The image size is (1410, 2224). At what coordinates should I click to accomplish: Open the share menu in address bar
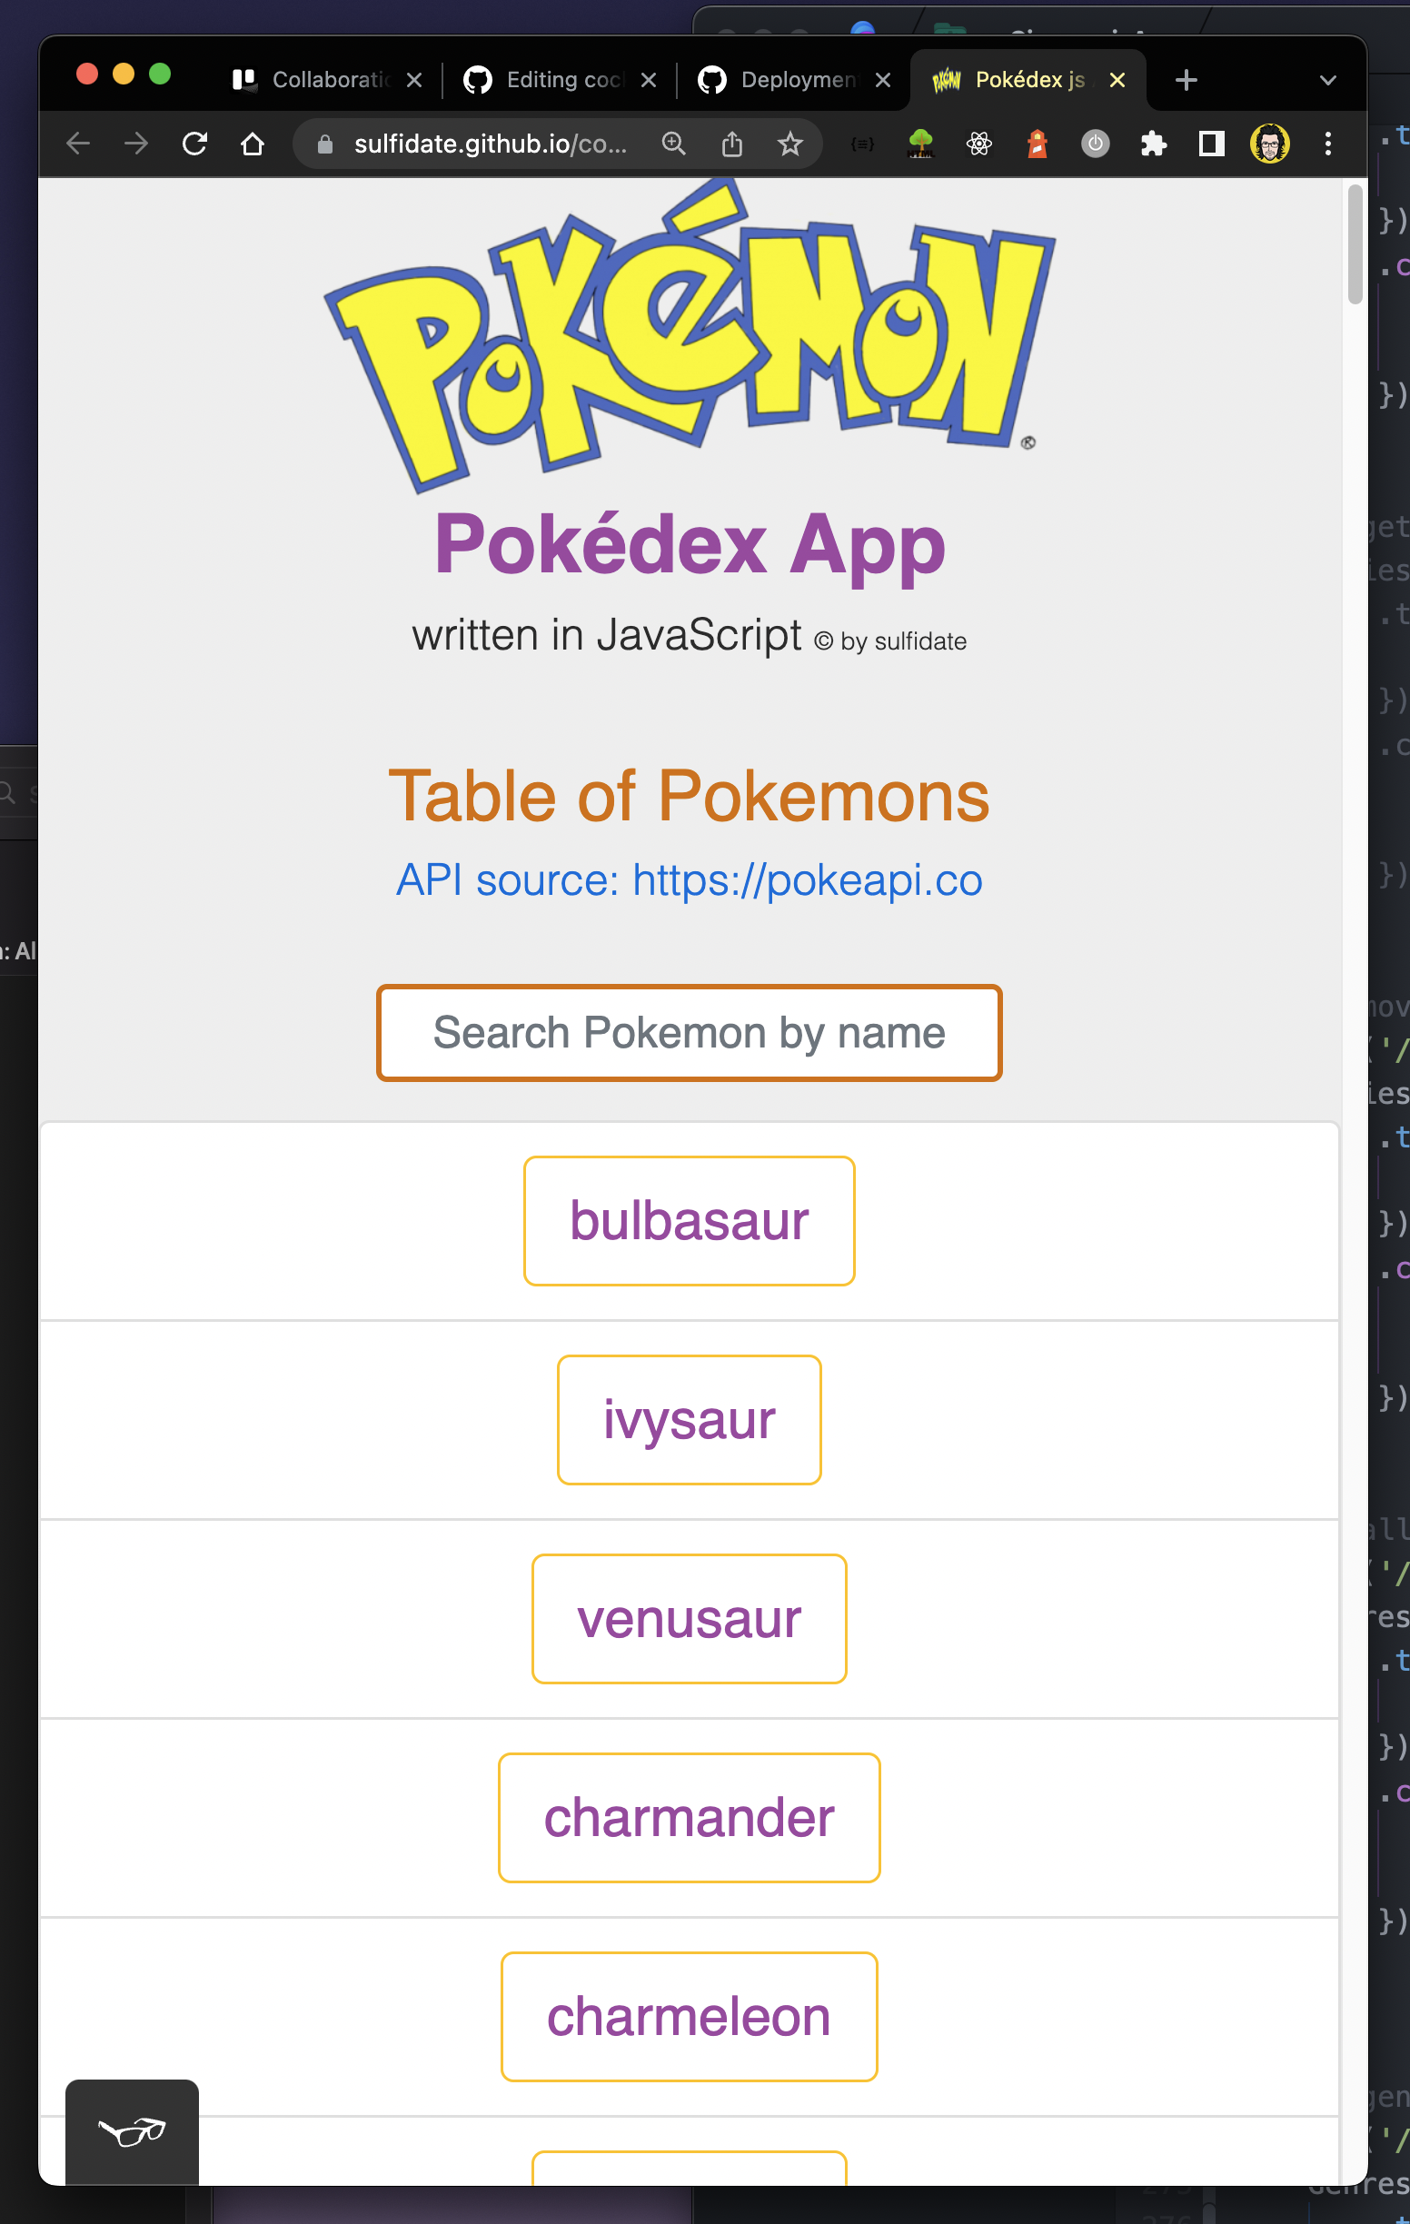[732, 144]
